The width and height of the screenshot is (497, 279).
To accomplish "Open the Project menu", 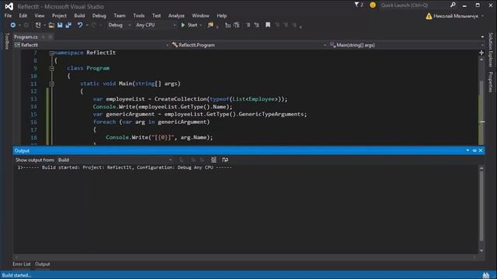I will click(59, 15).
